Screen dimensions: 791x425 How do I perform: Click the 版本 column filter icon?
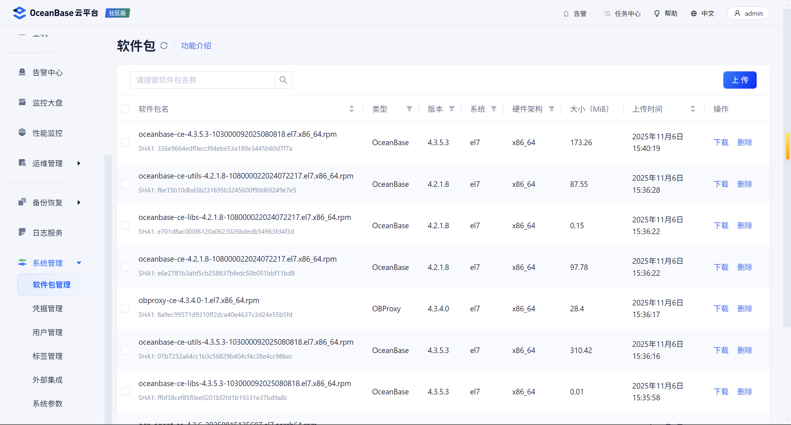[x=452, y=109]
